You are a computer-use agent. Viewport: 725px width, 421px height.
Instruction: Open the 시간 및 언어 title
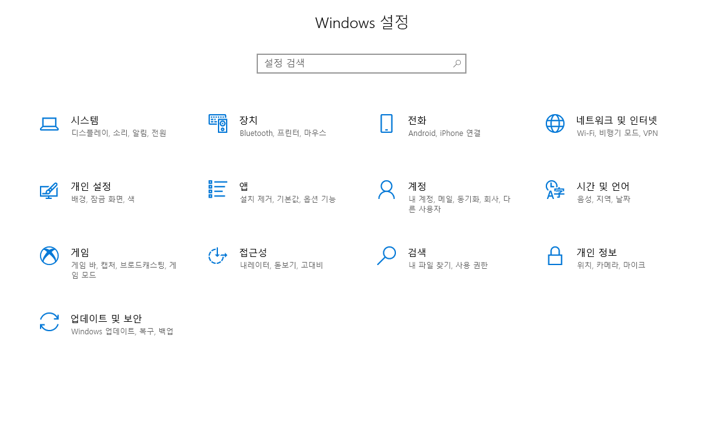tap(603, 186)
